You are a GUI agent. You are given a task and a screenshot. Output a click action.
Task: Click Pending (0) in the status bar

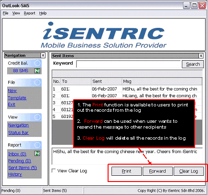pos(11,191)
